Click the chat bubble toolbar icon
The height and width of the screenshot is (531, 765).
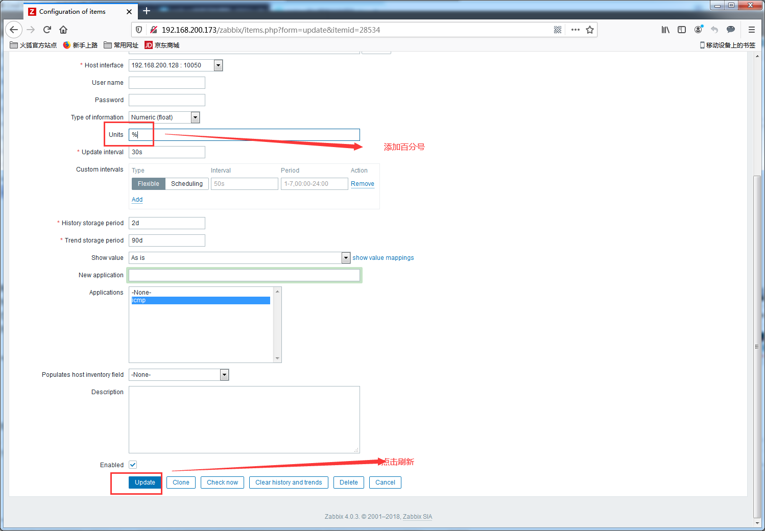pos(731,30)
